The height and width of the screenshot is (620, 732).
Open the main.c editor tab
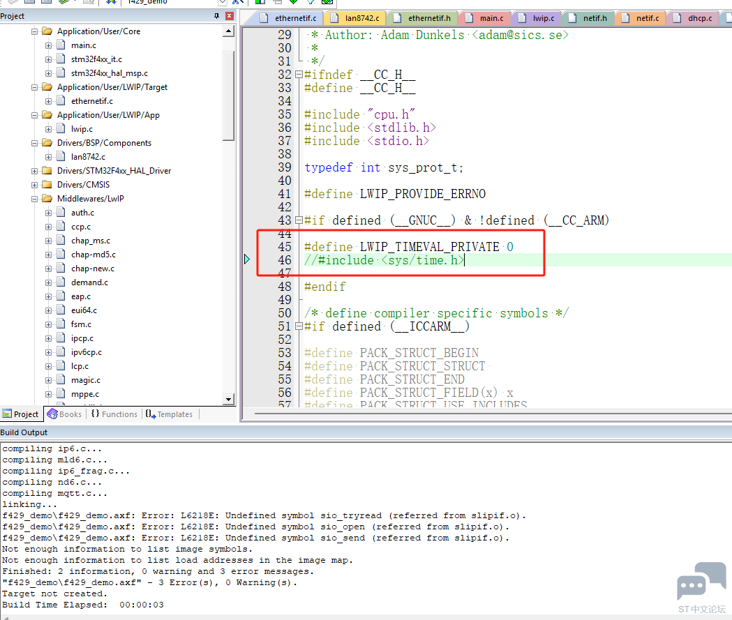pyautogui.click(x=486, y=18)
